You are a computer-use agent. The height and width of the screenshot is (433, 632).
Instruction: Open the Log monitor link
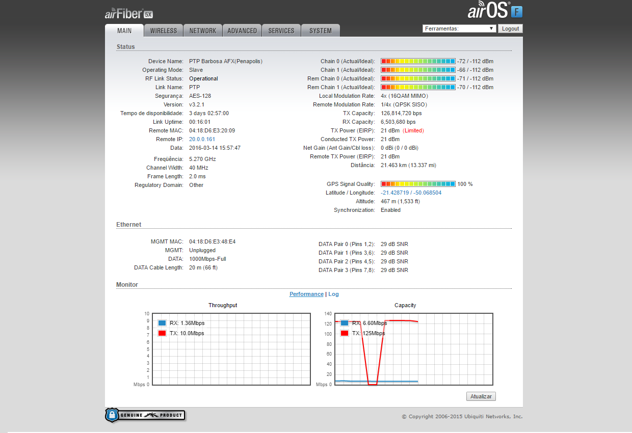333,294
